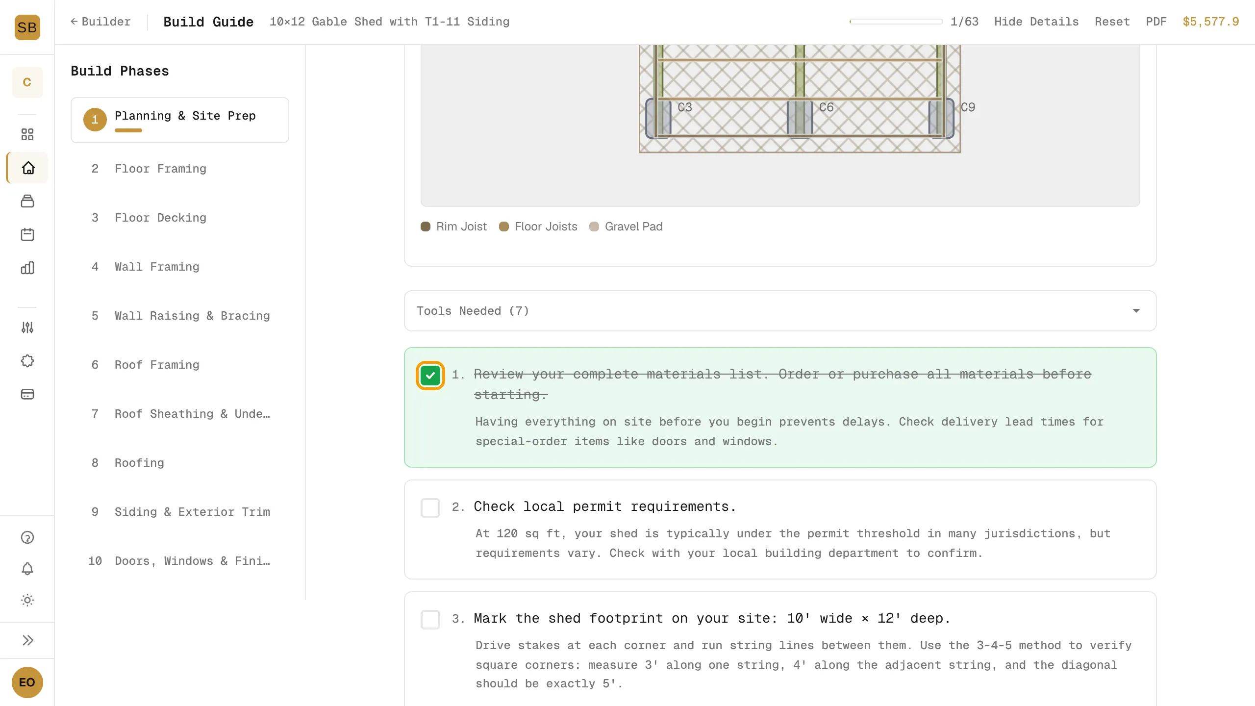The image size is (1255, 706).
Task: Click the Reset button
Action: tap(1112, 22)
